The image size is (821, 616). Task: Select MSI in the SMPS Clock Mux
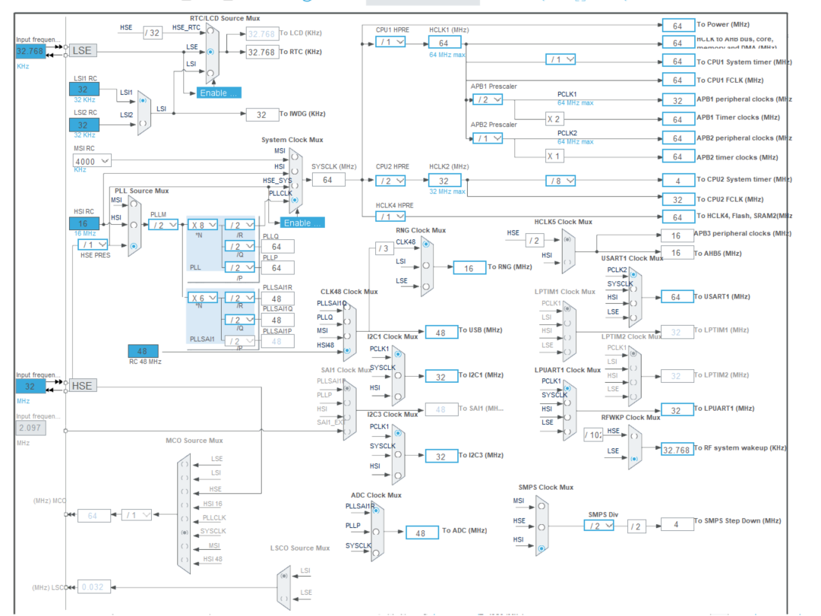point(542,507)
